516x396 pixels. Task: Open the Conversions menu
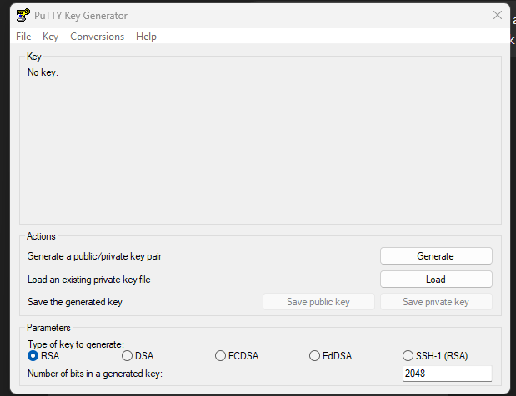point(97,37)
